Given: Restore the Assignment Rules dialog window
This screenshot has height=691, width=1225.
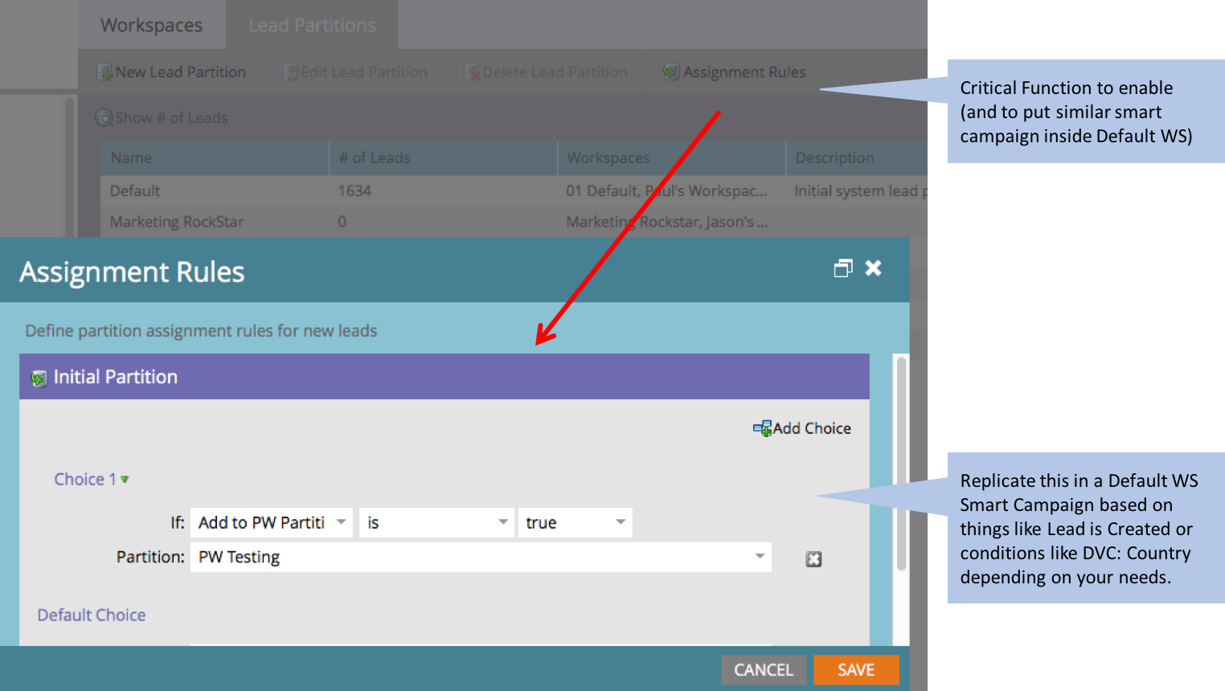Looking at the screenshot, I should pyautogui.click(x=842, y=268).
